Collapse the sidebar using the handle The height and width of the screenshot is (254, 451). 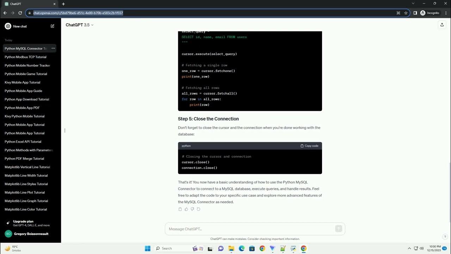(65, 131)
